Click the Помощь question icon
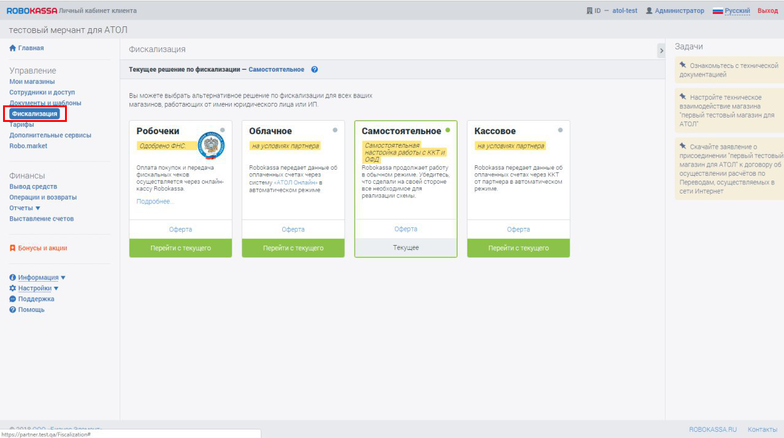 tap(12, 309)
